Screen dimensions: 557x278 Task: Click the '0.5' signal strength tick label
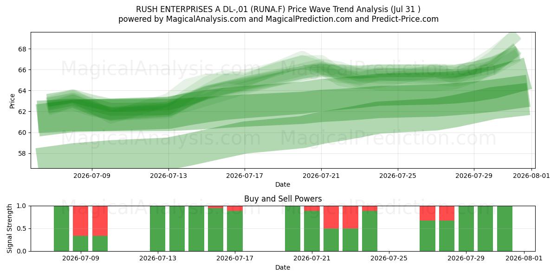click(x=22, y=228)
